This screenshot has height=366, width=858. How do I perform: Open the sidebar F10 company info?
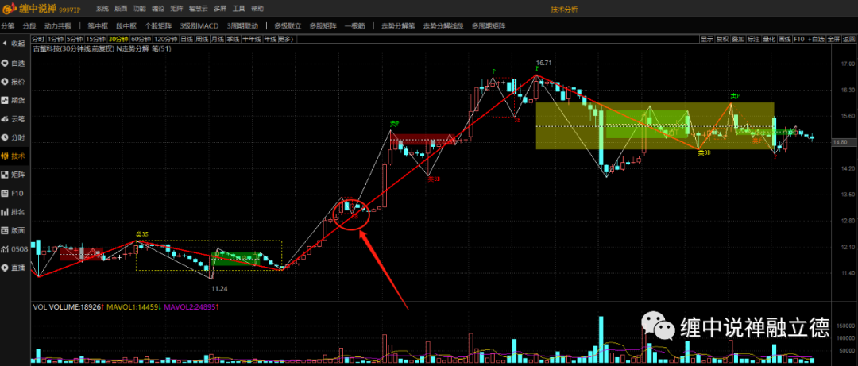pyautogui.click(x=14, y=193)
